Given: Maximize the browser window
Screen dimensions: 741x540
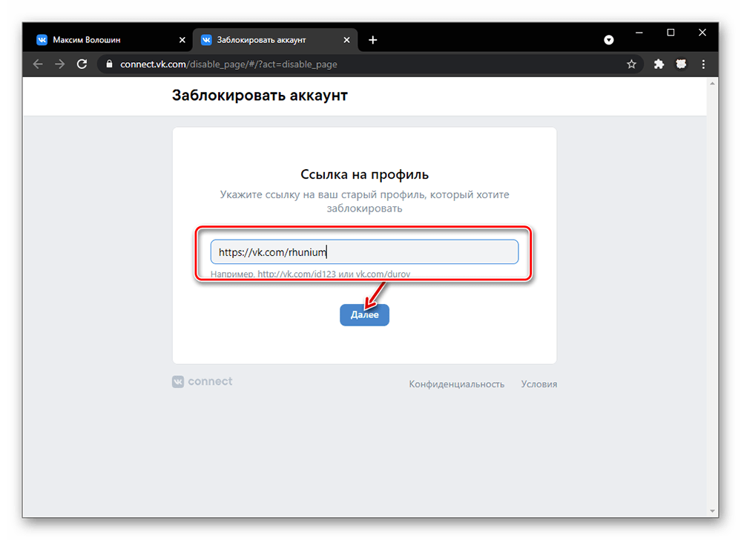Looking at the screenshot, I should [x=671, y=33].
